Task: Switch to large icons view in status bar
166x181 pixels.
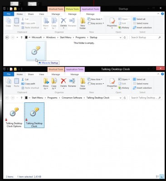Action: 162,176
